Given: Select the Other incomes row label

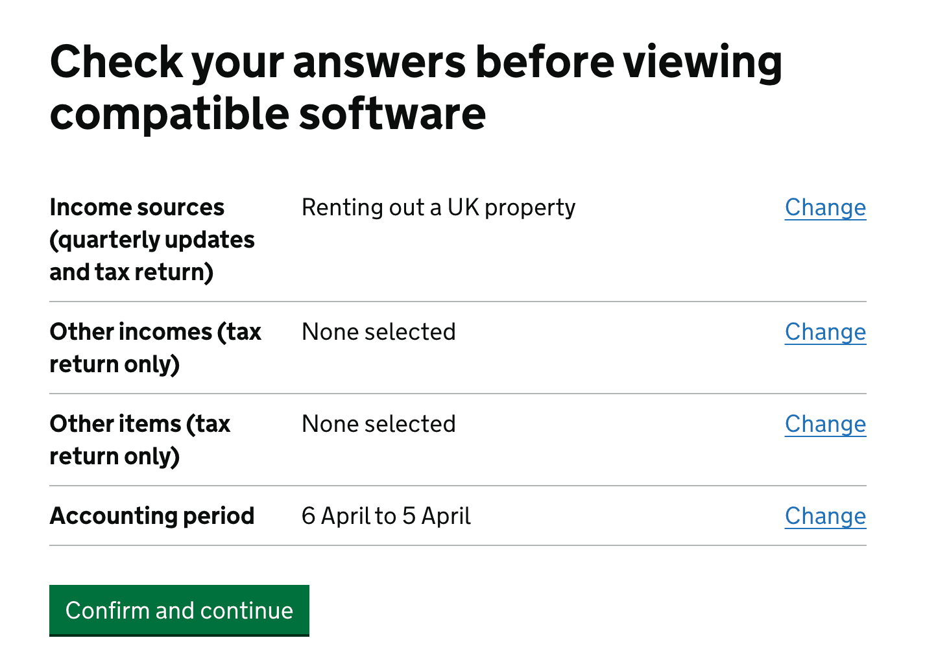Looking at the screenshot, I should (155, 348).
